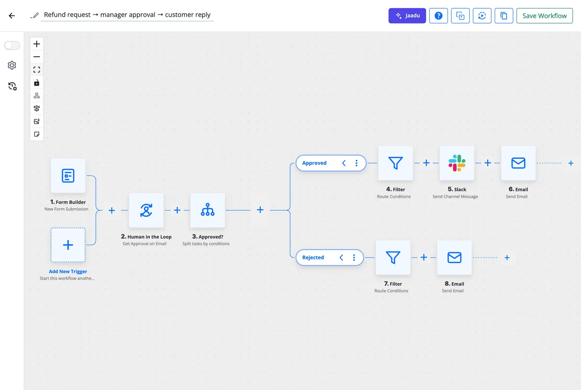Image resolution: width=581 pixels, height=390 pixels.
Task: Open Human in the Loop node
Action: coord(146,210)
